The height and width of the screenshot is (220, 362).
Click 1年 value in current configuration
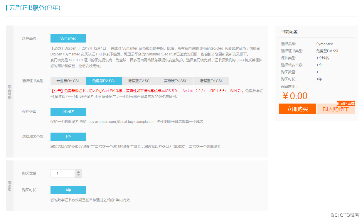click(x=319, y=79)
